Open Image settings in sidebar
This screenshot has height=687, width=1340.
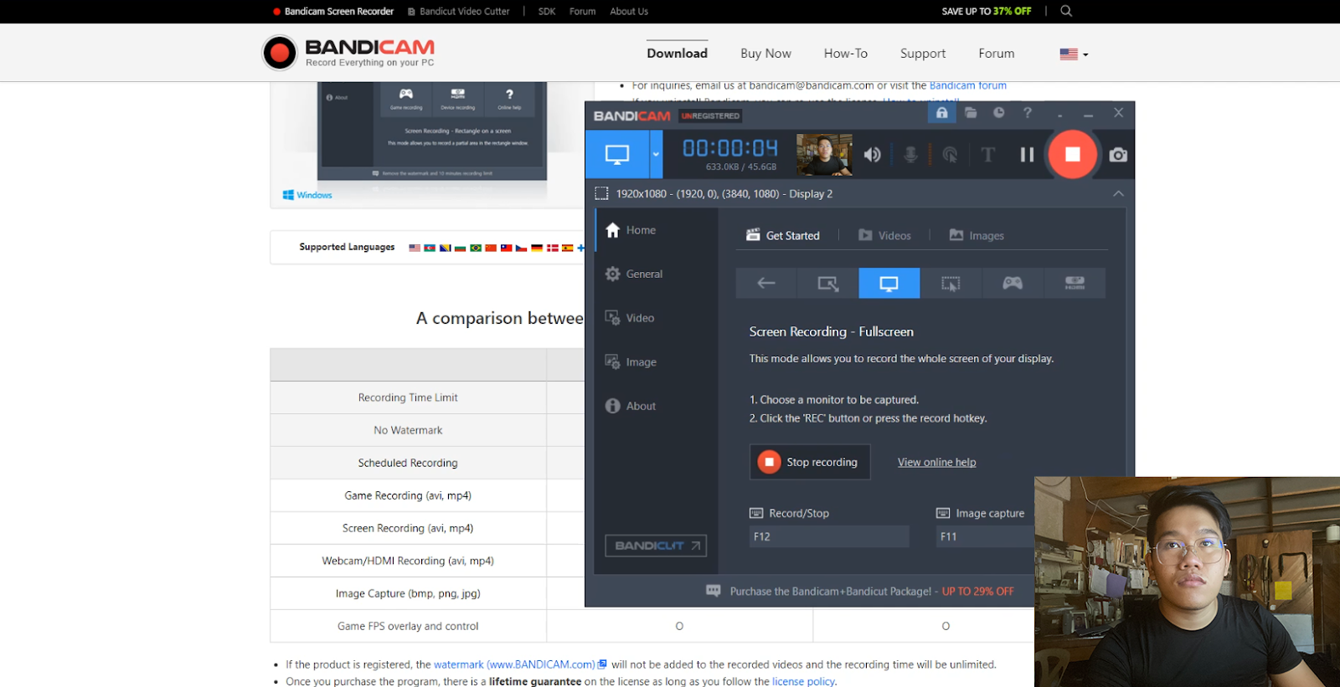pos(631,361)
